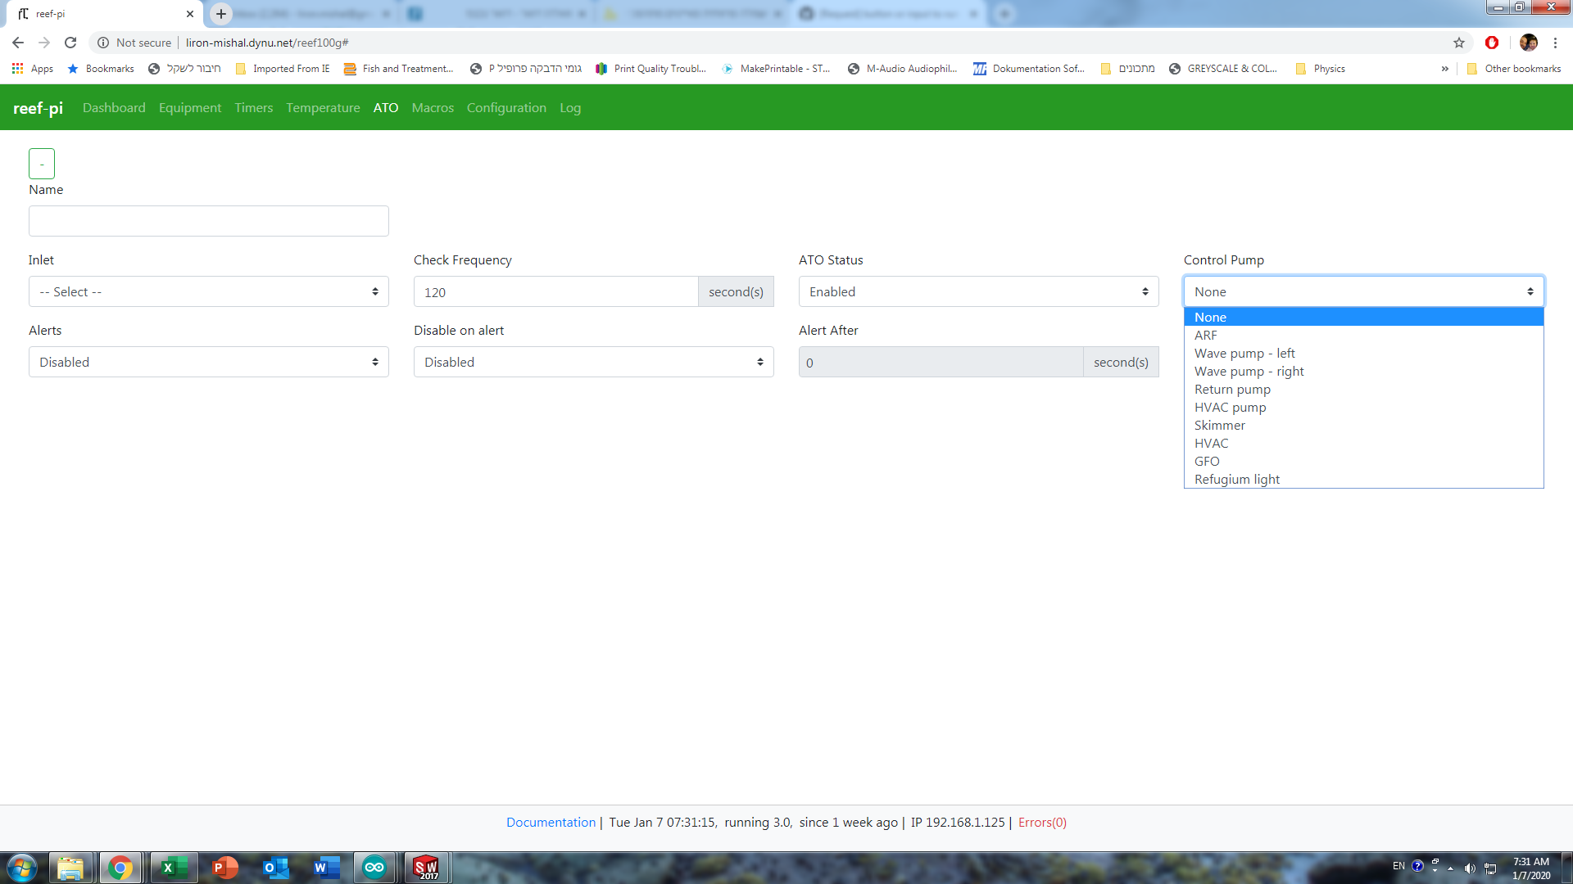Screen dimensions: 1573x884
Task: Open Excel from the taskbar
Action: point(172,867)
